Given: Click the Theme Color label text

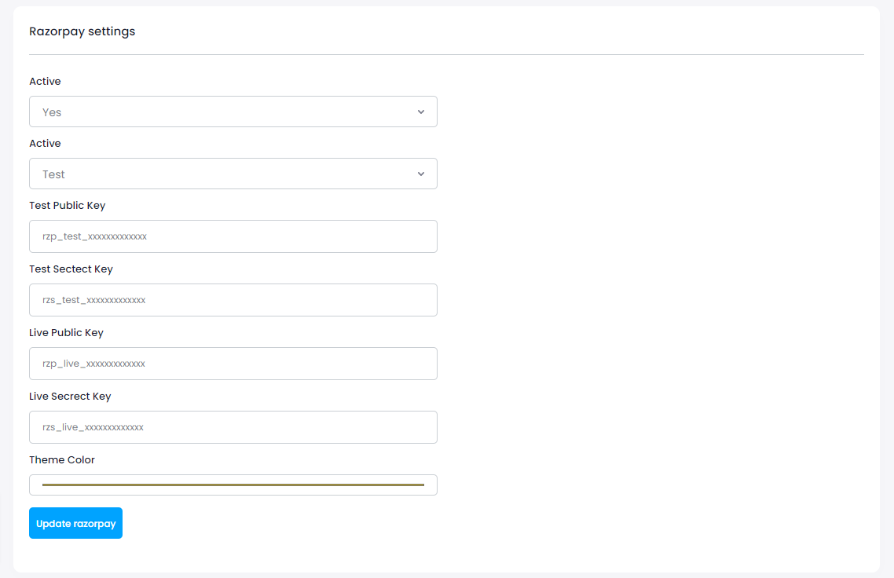Looking at the screenshot, I should 62,460.
